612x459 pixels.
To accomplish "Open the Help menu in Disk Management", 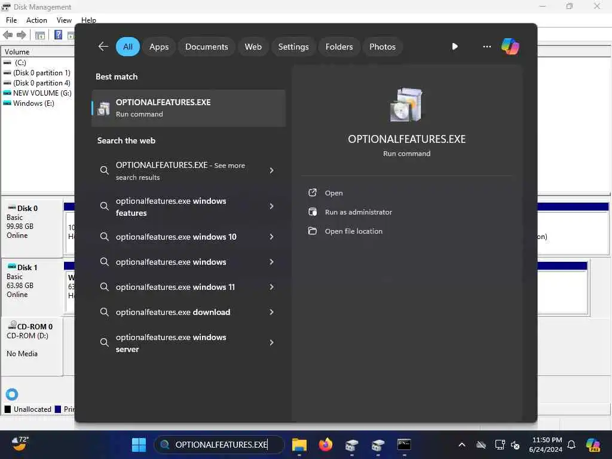I will click(88, 20).
